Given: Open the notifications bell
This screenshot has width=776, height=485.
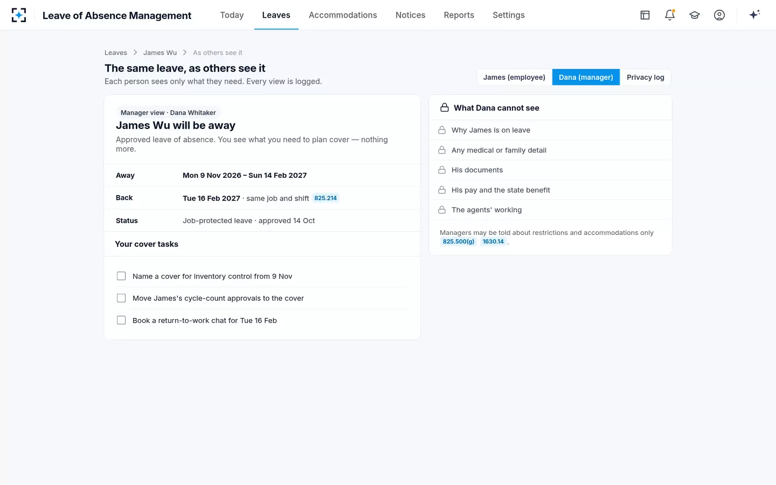Looking at the screenshot, I should (x=670, y=15).
